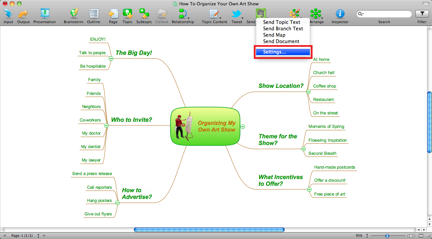Click the Relationship tool icon
Viewport: 432px width, 239px height.
(x=183, y=14)
